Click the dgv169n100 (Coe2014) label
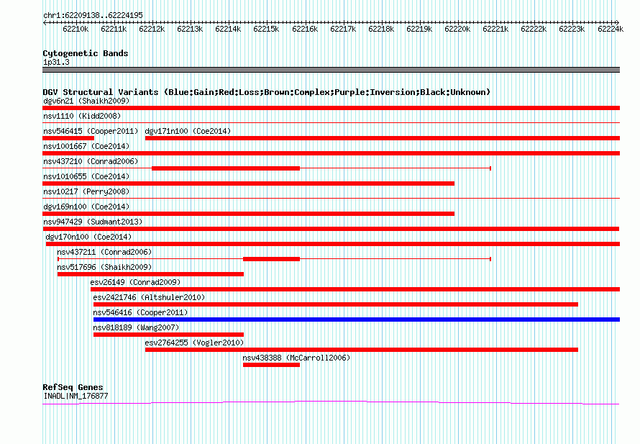 (x=86, y=207)
